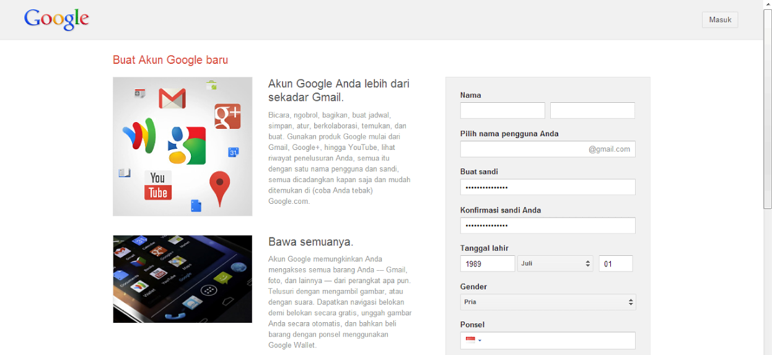Click the small calendar icon near Gmail

pyautogui.click(x=139, y=94)
